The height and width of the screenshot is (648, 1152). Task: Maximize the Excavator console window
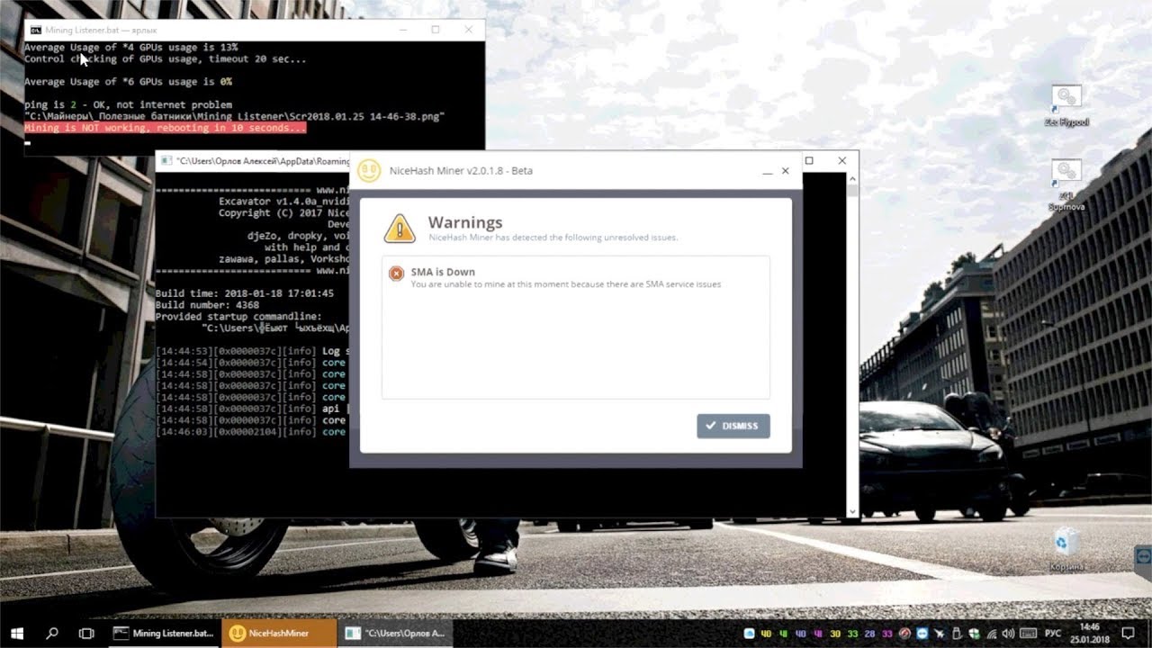point(809,160)
